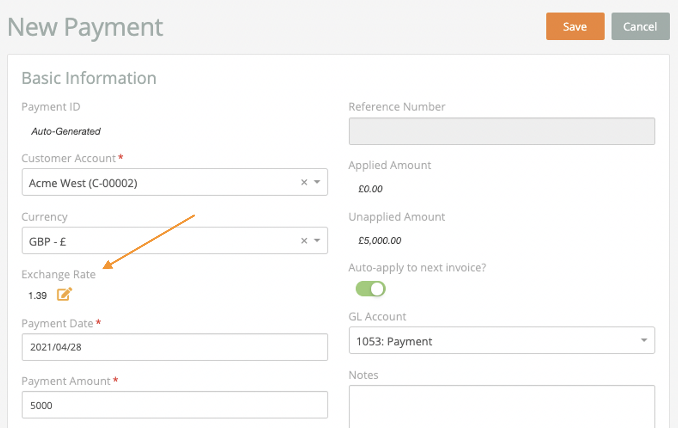Viewport: 678px width, 428px height.
Task: Open the Currency dropdown arrow
Action: tap(317, 240)
